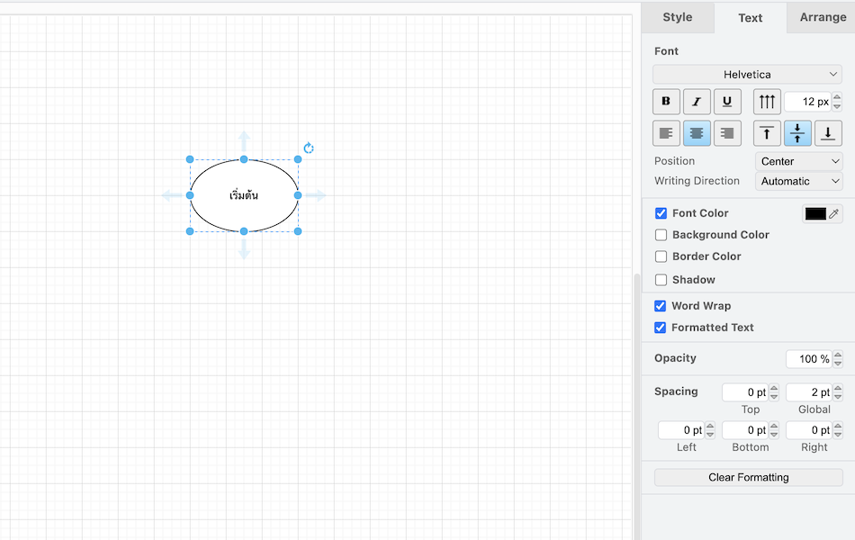Click the Clear Formatting button
The height and width of the screenshot is (540, 855).
coord(749,477)
